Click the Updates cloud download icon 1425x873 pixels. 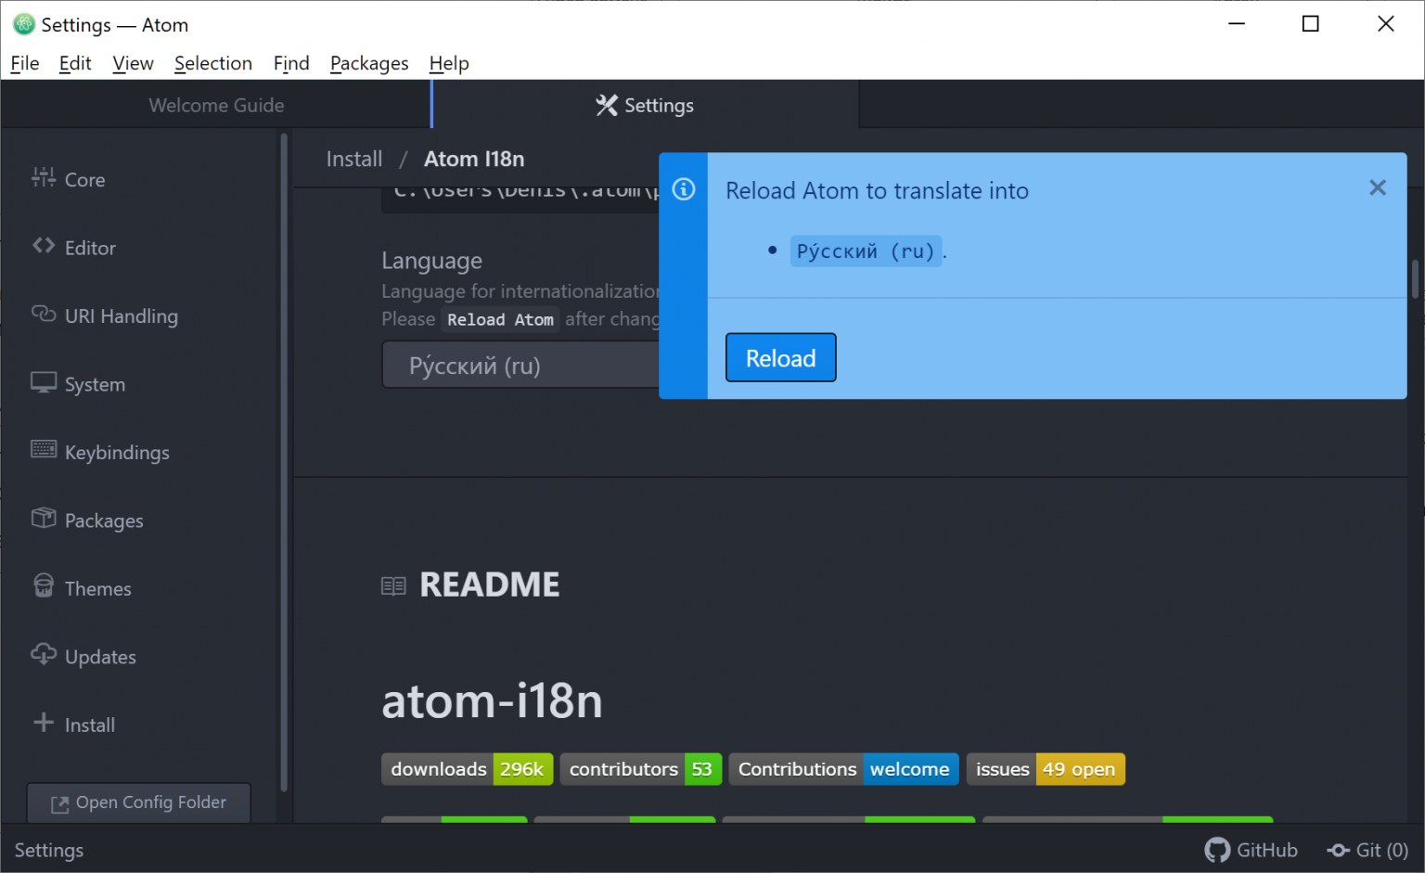pos(44,654)
